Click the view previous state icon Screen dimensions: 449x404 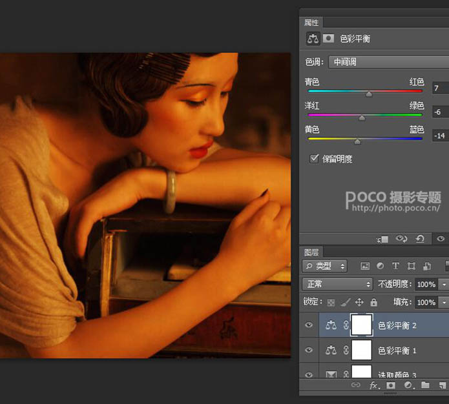pos(401,239)
